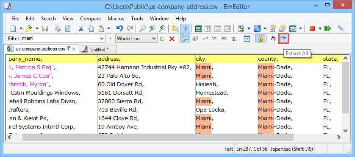Open the Whole Line column dropdown
The image size is (355, 157).
click(x=154, y=39)
